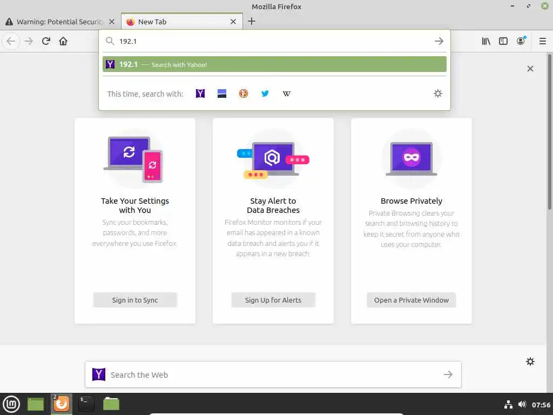Select the New Tab tab
553x415 pixels.
click(x=182, y=22)
